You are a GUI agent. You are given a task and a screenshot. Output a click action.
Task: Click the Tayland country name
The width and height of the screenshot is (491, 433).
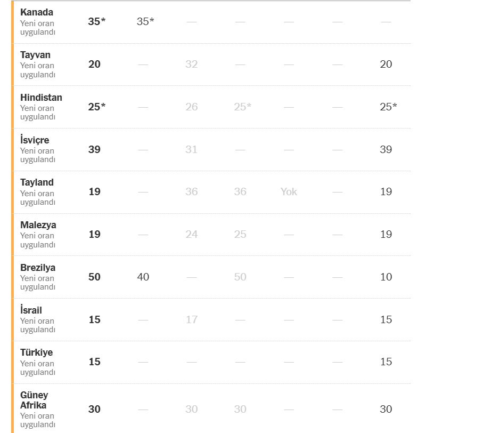click(37, 182)
